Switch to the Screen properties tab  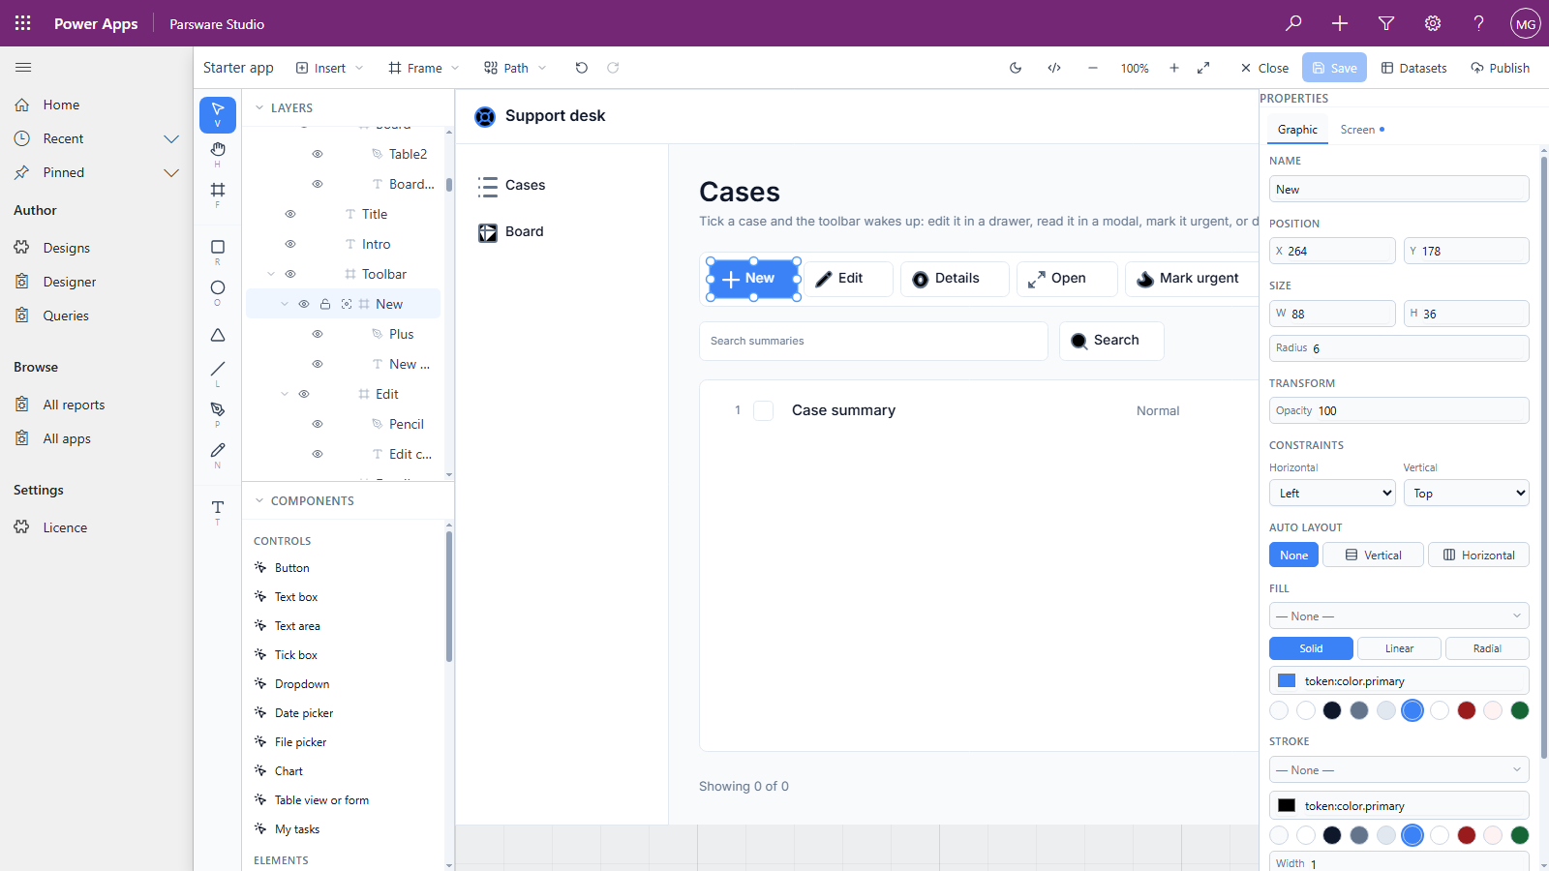(x=1362, y=130)
